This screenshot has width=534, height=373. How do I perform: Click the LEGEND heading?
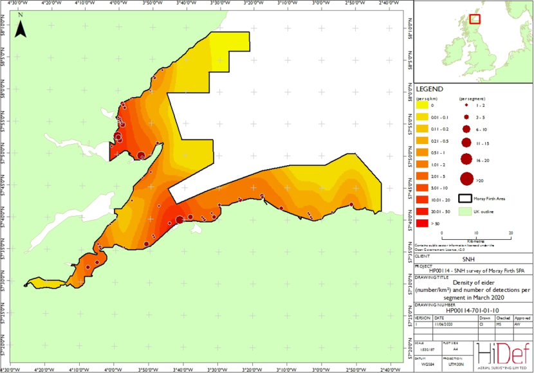(x=429, y=89)
